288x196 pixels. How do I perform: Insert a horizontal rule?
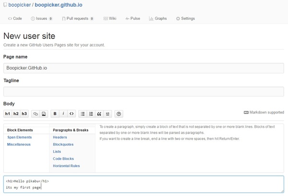108,114
